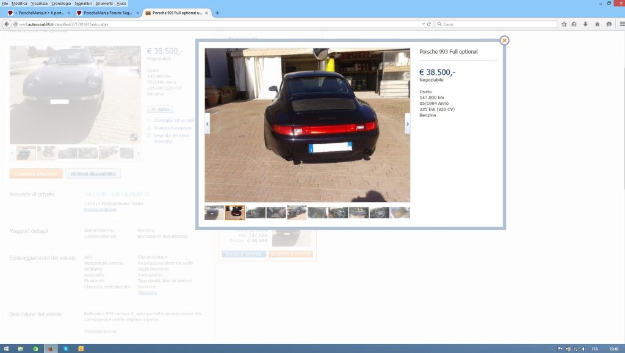
Task: Select tenth gallery thumbnail
Action: point(400,213)
